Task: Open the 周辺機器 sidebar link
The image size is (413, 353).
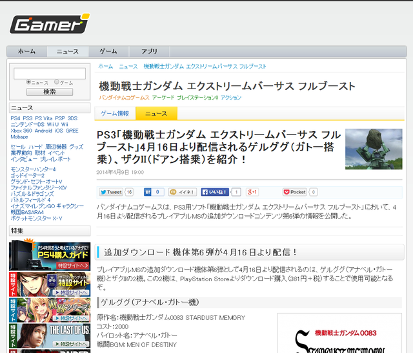Action: click(56, 147)
